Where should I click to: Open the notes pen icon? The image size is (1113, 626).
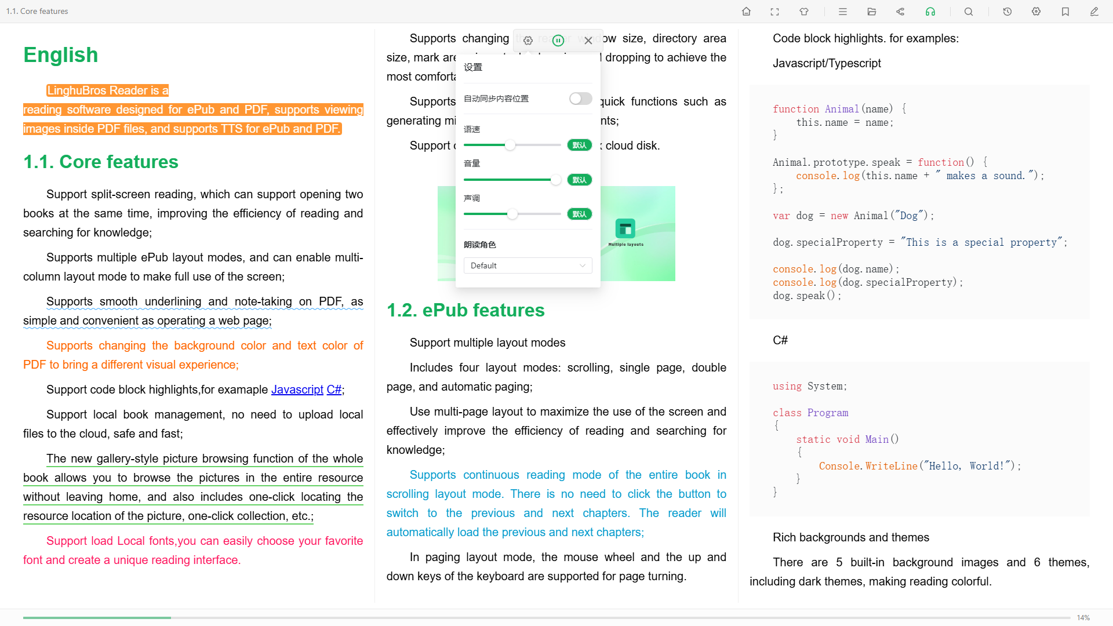(1094, 12)
